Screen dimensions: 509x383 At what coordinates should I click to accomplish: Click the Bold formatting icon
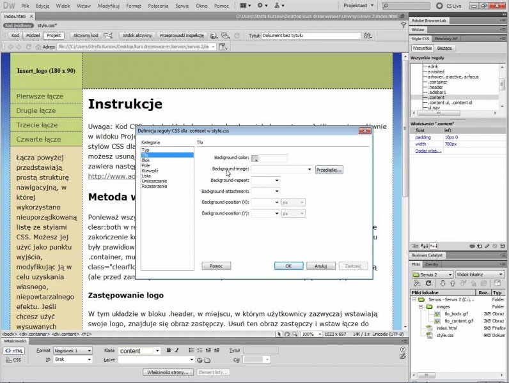tap(169, 350)
